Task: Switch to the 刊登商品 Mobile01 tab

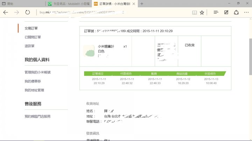Action: 69,4
